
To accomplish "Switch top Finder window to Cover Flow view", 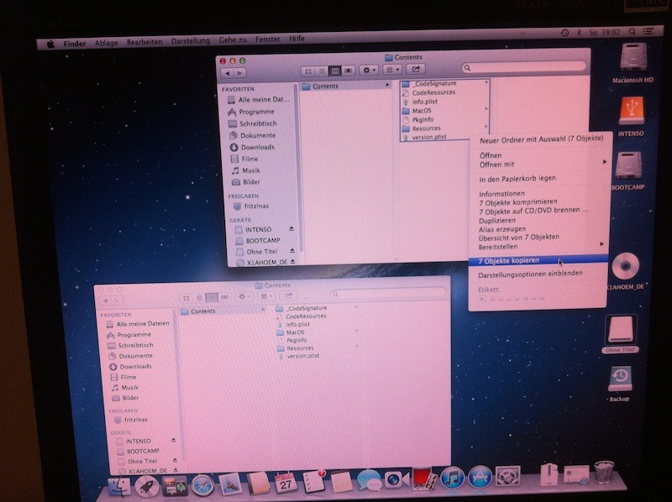I will 348,71.
